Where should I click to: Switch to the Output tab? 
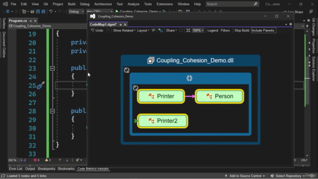point(30,169)
